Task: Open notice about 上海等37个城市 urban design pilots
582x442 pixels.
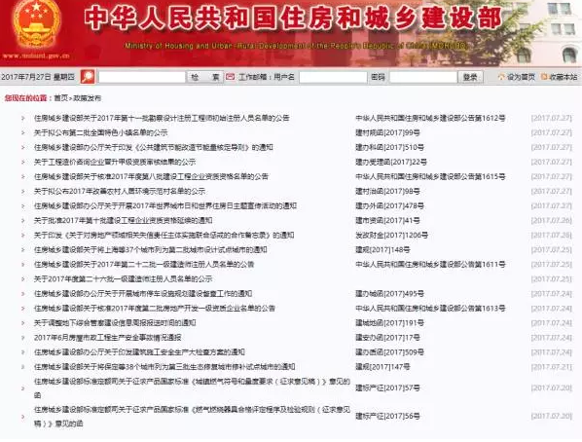Action: point(150,249)
